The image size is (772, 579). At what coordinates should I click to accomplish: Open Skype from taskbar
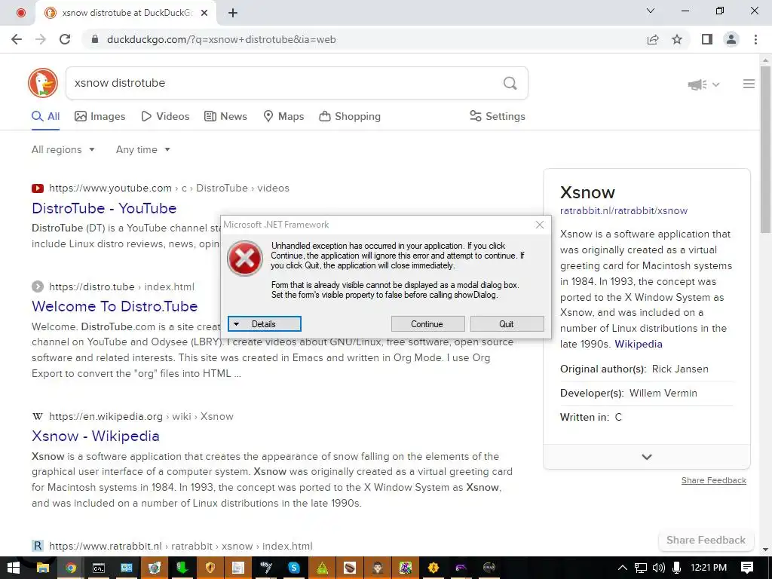(x=294, y=568)
